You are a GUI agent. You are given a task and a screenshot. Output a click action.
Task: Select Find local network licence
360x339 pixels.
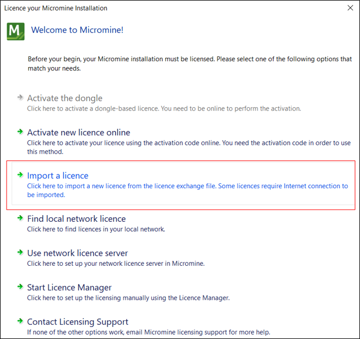pos(77,218)
